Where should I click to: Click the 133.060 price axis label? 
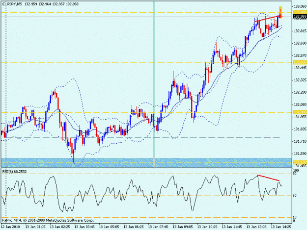[x=300, y=7]
